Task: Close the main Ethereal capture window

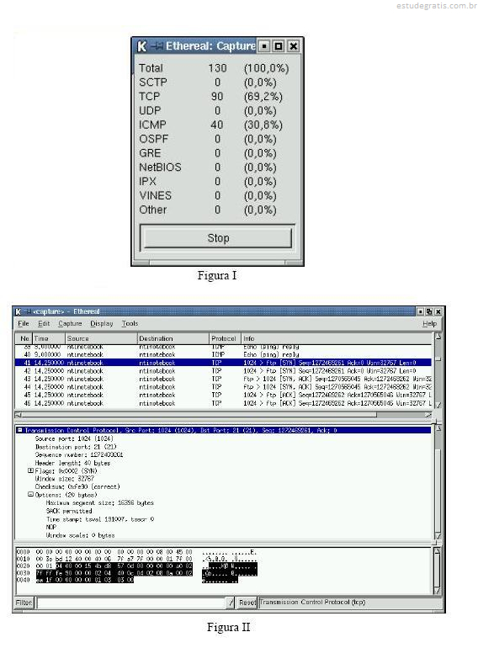Action: coord(438,311)
